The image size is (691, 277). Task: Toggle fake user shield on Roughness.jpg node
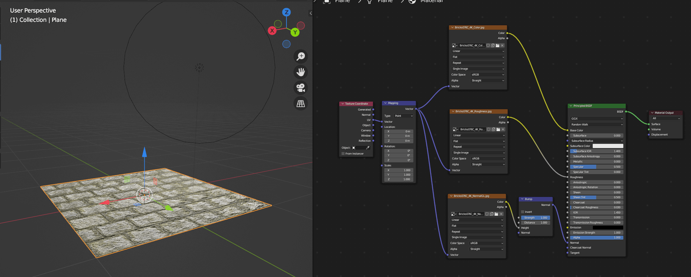coord(489,129)
